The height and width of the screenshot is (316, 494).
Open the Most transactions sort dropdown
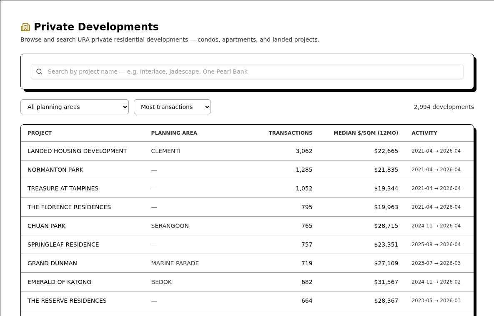click(172, 107)
